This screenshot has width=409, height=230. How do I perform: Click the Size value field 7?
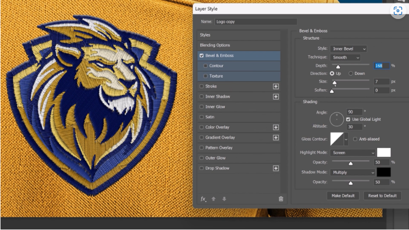[x=382, y=82]
